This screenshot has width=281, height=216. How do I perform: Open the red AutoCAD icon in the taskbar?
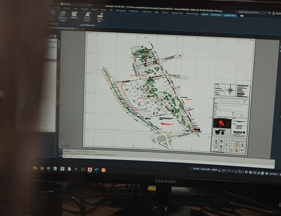coord(90,169)
